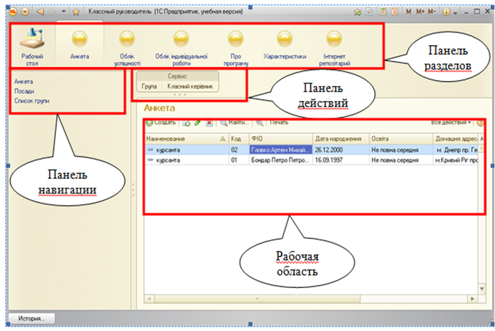Image resolution: width=495 pixels, height=331 pixels.
Task: Open Список групи in navigation panel
Action: [x=32, y=101]
